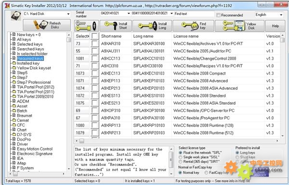289x185 pixels.
Task: Enable the Recommended checkbox
Action: coord(218,15)
